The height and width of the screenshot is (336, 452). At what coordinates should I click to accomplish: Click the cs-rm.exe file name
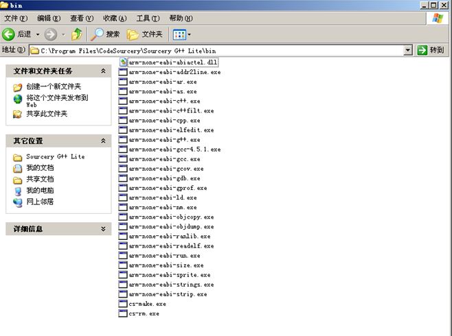[x=144, y=313]
